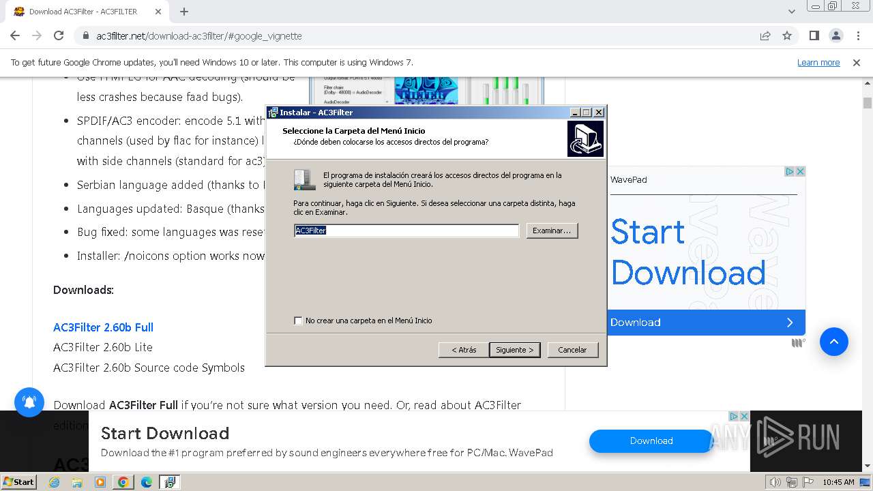Open Windows Explorer folder on taskbar

pos(77,482)
